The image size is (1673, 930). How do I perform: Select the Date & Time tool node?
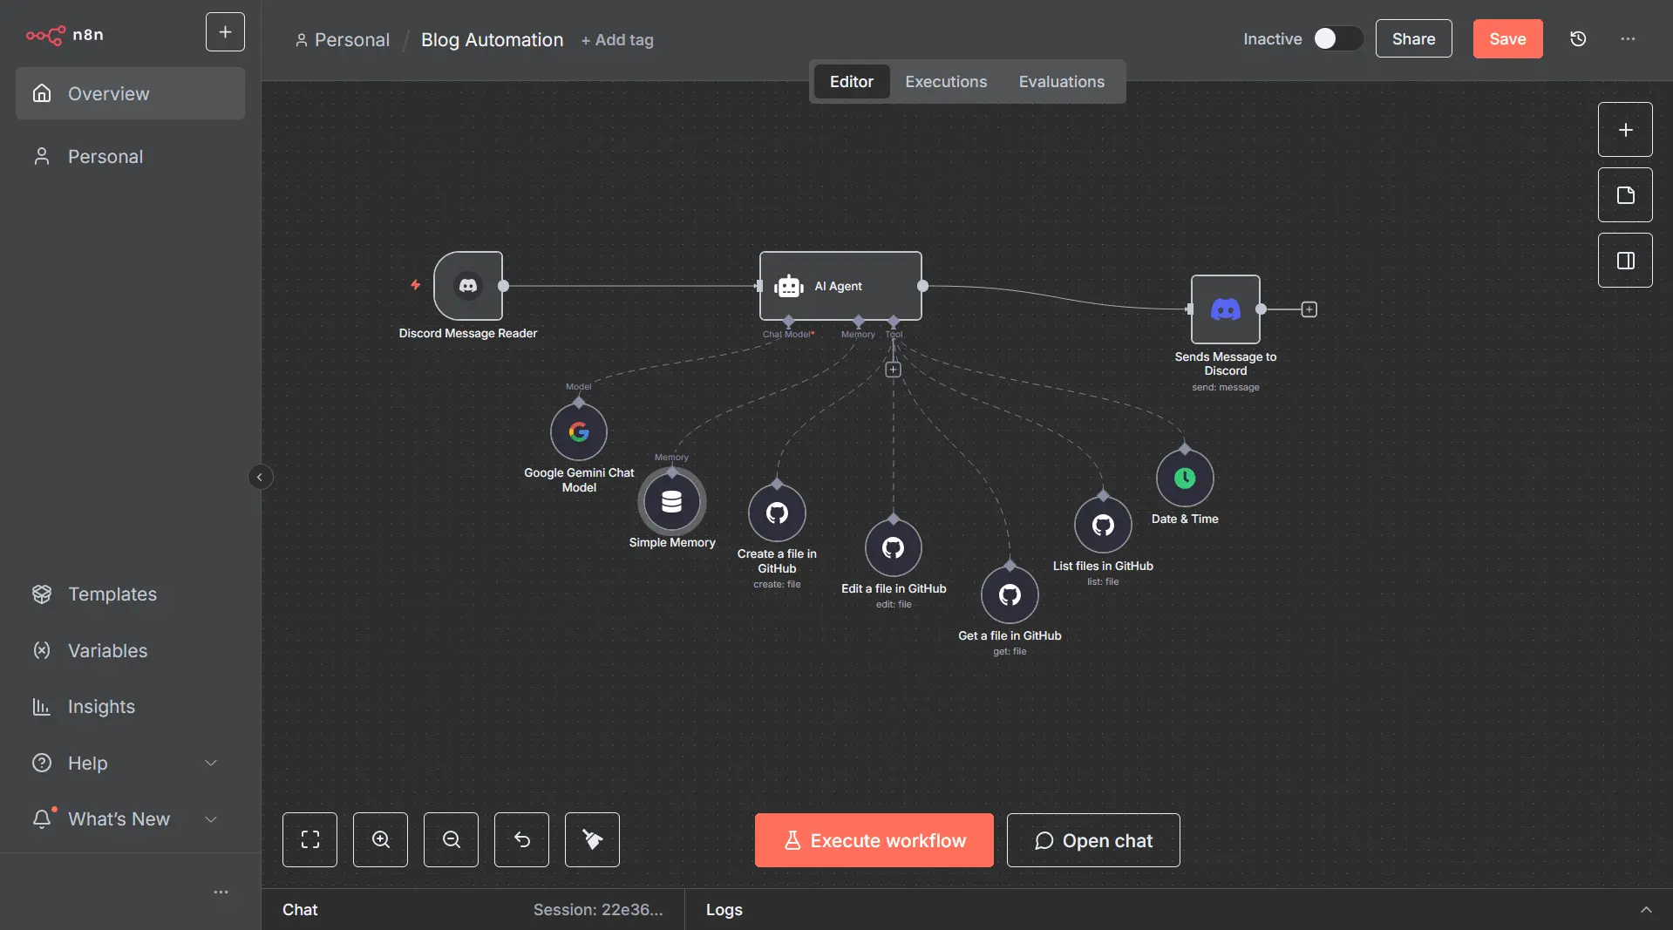click(x=1185, y=479)
